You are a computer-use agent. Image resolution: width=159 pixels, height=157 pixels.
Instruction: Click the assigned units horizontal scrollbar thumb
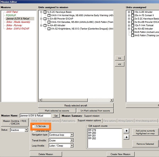(65, 100)
